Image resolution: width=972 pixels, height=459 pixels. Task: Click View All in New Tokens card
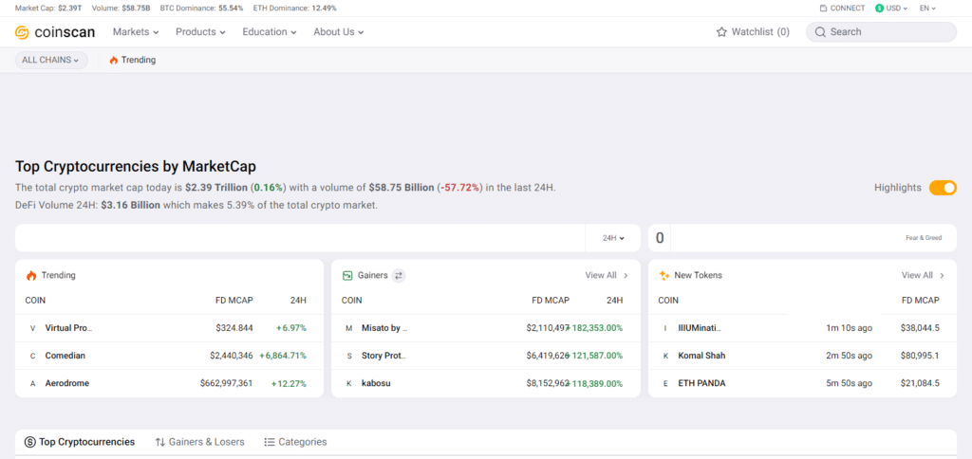(923, 275)
